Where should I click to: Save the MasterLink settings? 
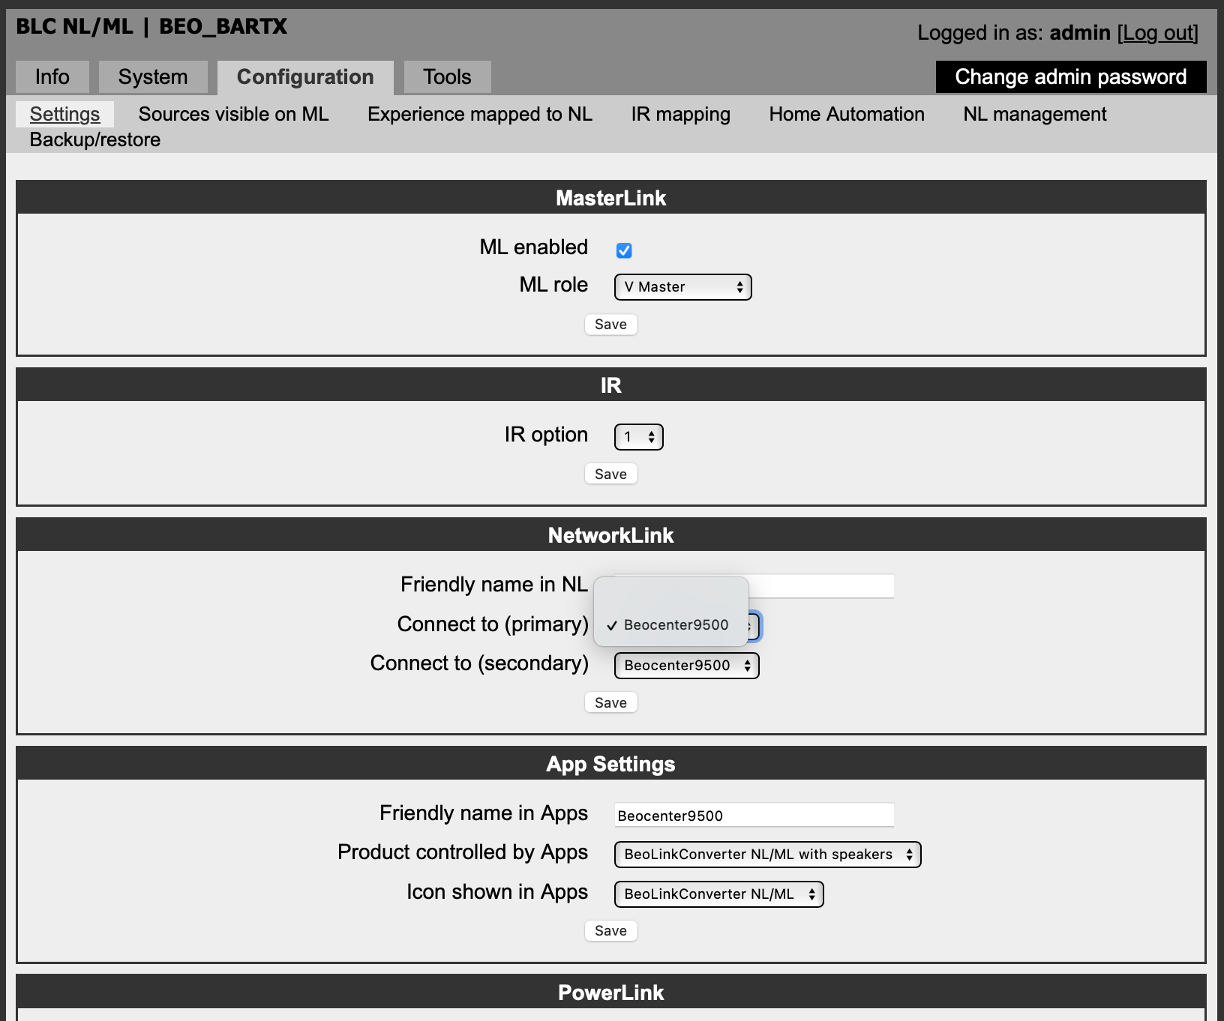pyautogui.click(x=610, y=325)
